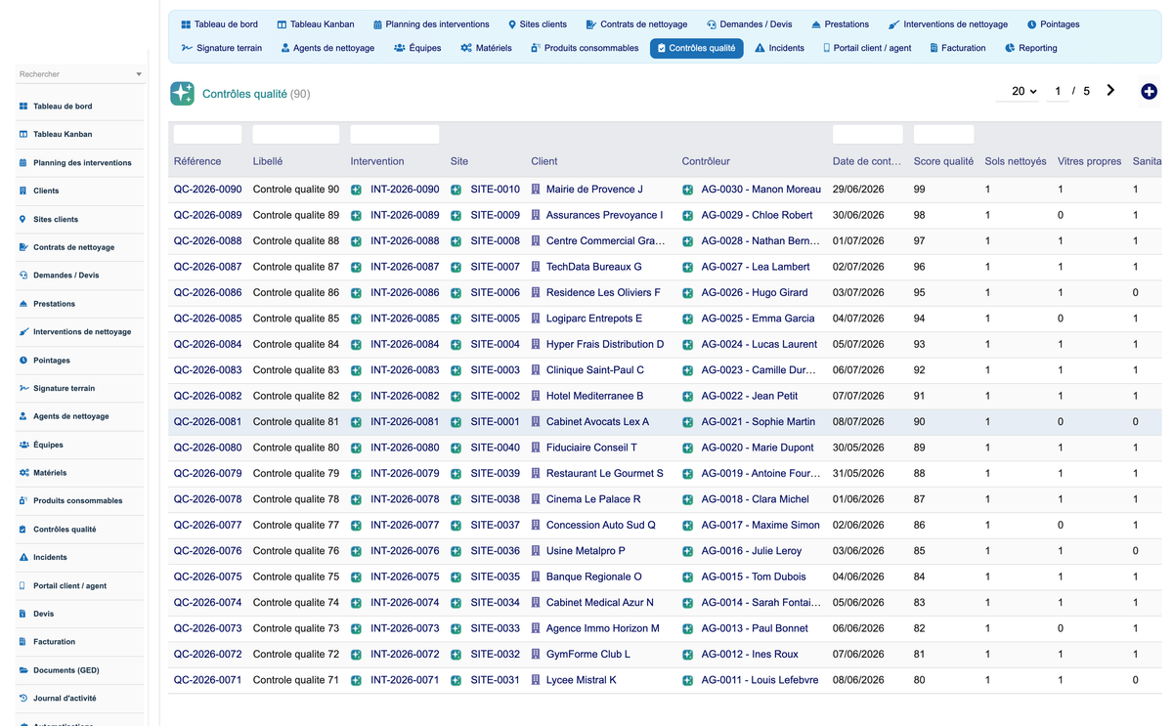Open Prestations top tab
The width and height of the screenshot is (1173, 726).
(840, 24)
